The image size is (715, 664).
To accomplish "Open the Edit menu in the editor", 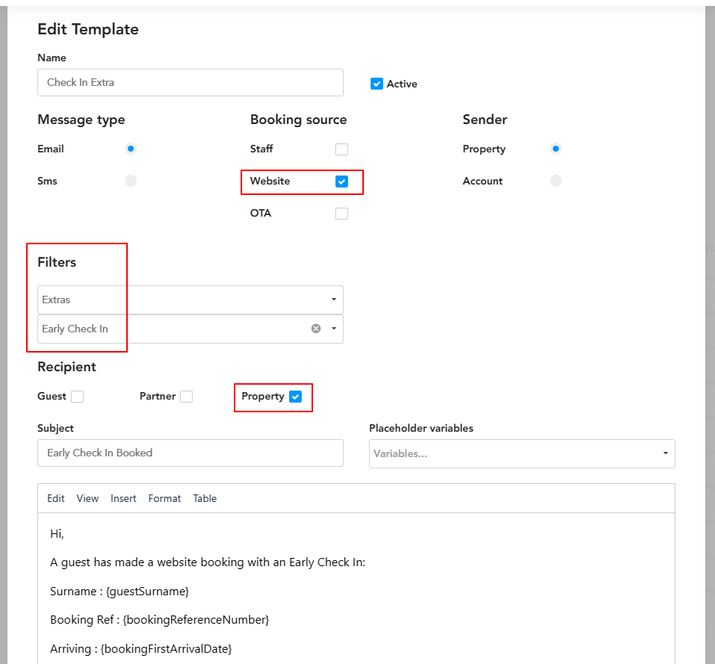I will pos(56,498).
